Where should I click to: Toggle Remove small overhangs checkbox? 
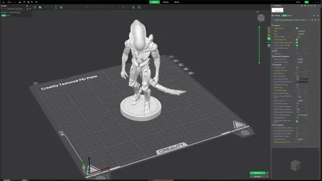coord(297,45)
